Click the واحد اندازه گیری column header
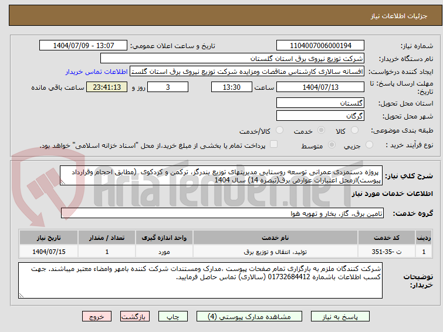Viewport: 443px width, 332px height. pyautogui.click(x=164, y=238)
